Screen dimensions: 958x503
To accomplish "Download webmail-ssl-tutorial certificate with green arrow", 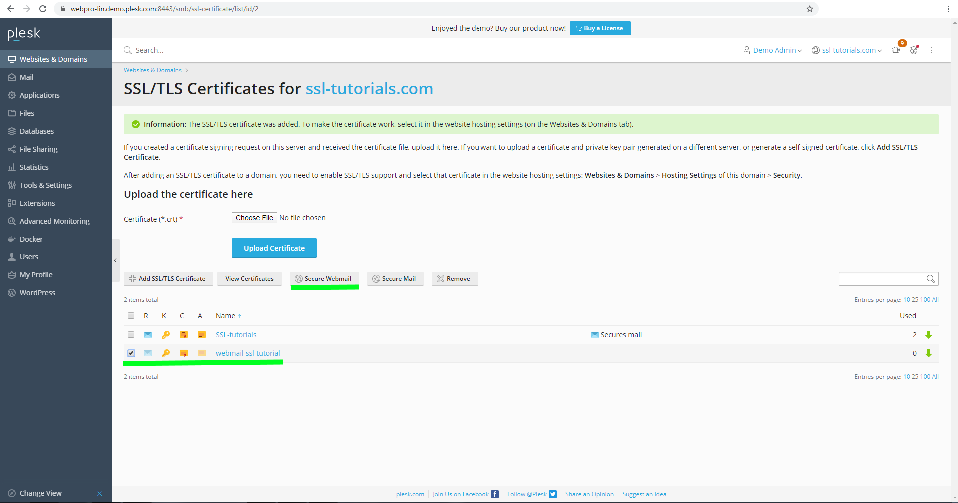I will 929,353.
